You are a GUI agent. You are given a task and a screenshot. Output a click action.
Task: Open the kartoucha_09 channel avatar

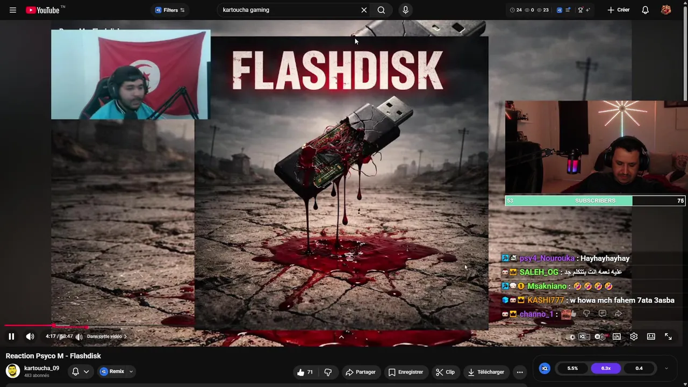pyautogui.click(x=13, y=371)
